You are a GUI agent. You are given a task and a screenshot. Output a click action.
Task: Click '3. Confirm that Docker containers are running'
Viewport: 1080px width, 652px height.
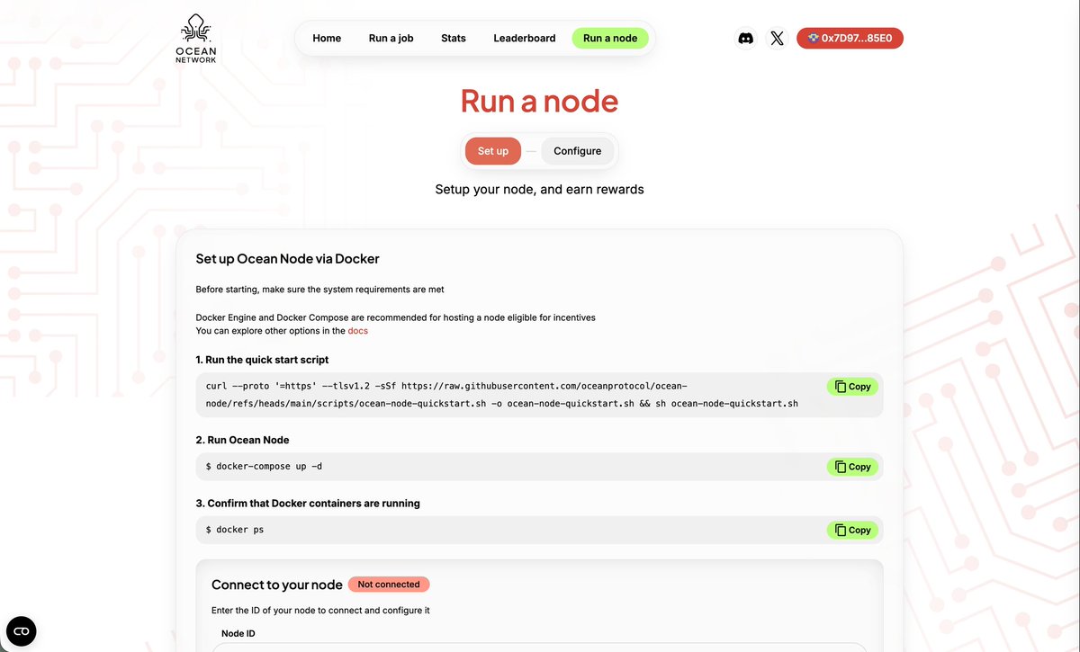309,504
